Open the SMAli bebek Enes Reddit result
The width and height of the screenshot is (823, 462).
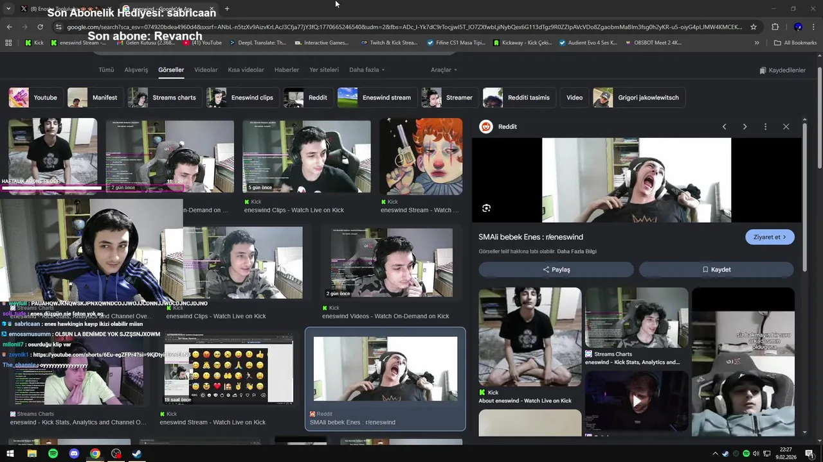385,379
